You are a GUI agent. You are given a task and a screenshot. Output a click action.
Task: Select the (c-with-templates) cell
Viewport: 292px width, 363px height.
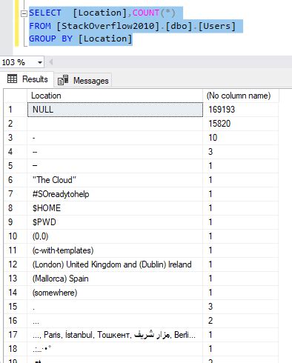pos(115,250)
